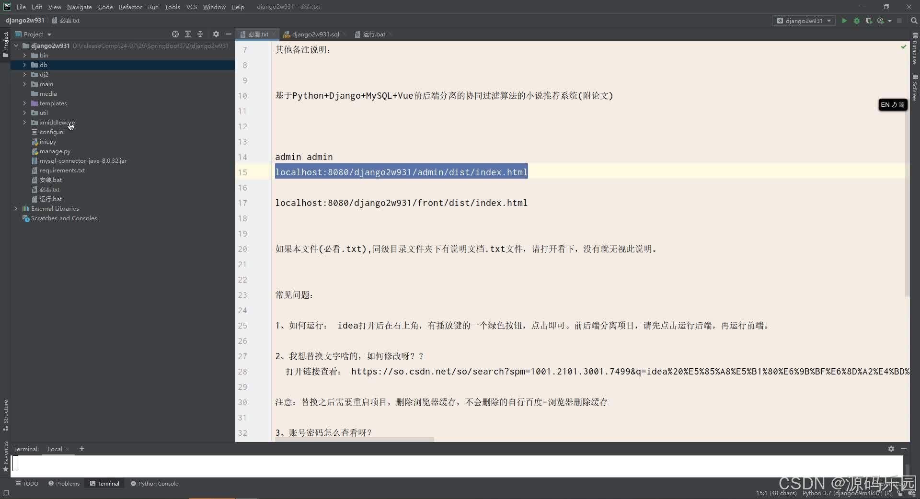The width and height of the screenshot is (920, 499).
Task: Open the Terminal settings gear
Action: (x=892, y=449)
